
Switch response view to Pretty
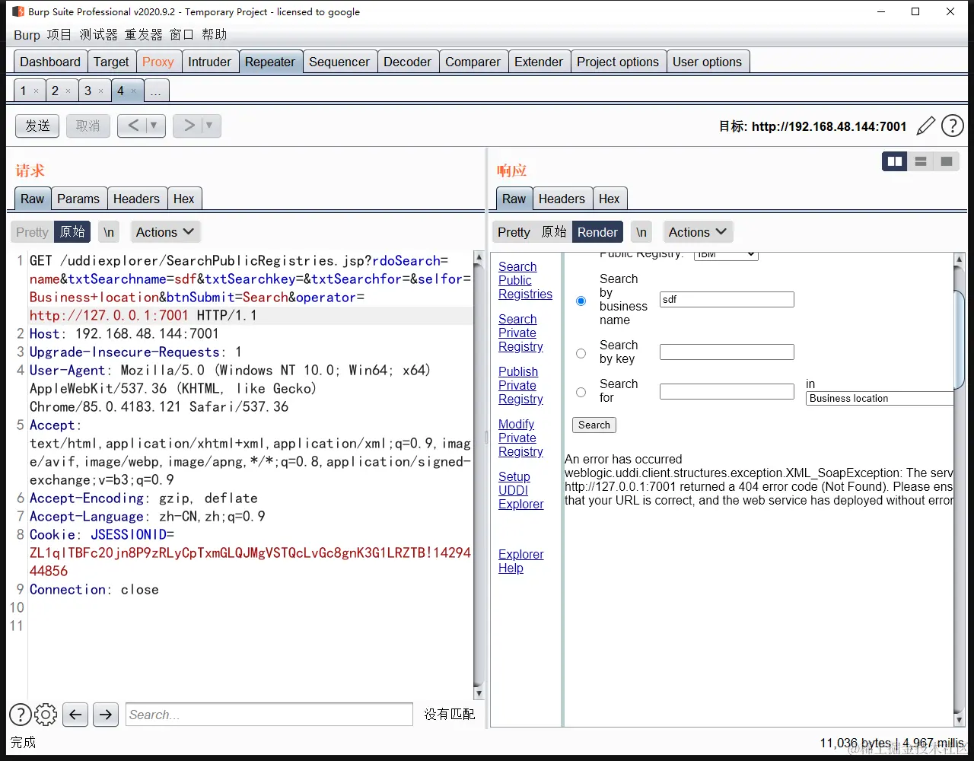514,232
